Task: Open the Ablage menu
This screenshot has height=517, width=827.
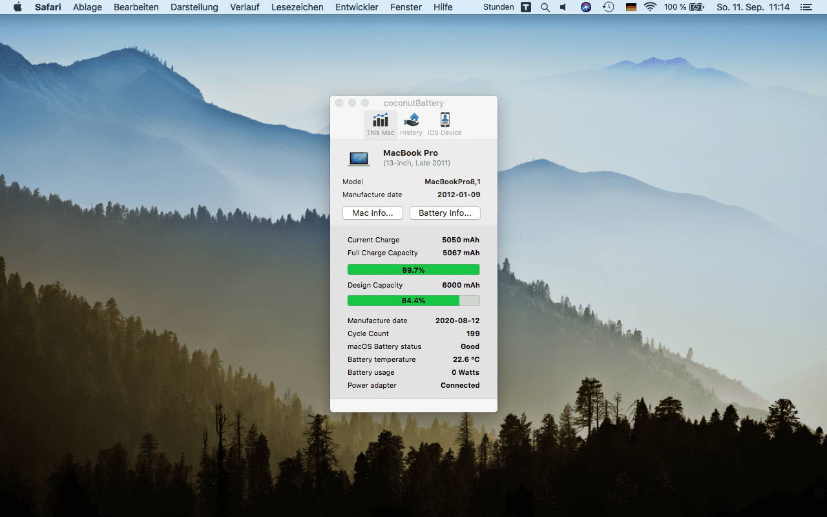Action: [x=88, y=7]
